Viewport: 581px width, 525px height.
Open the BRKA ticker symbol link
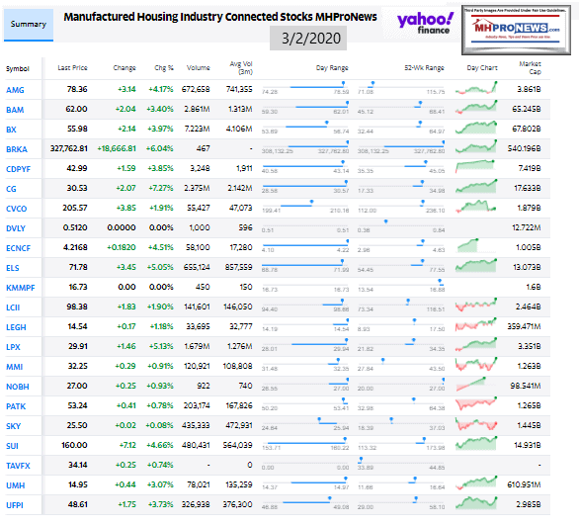coord(17,149)
